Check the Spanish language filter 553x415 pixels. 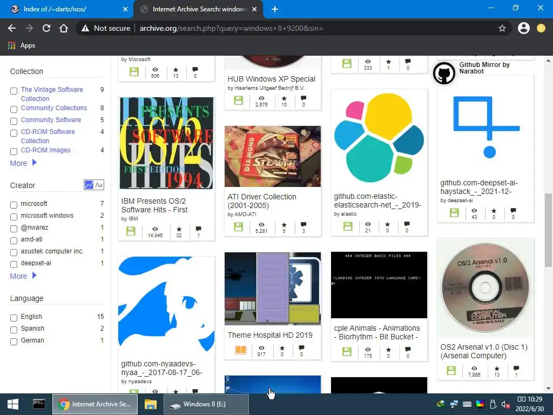point(14,330)
